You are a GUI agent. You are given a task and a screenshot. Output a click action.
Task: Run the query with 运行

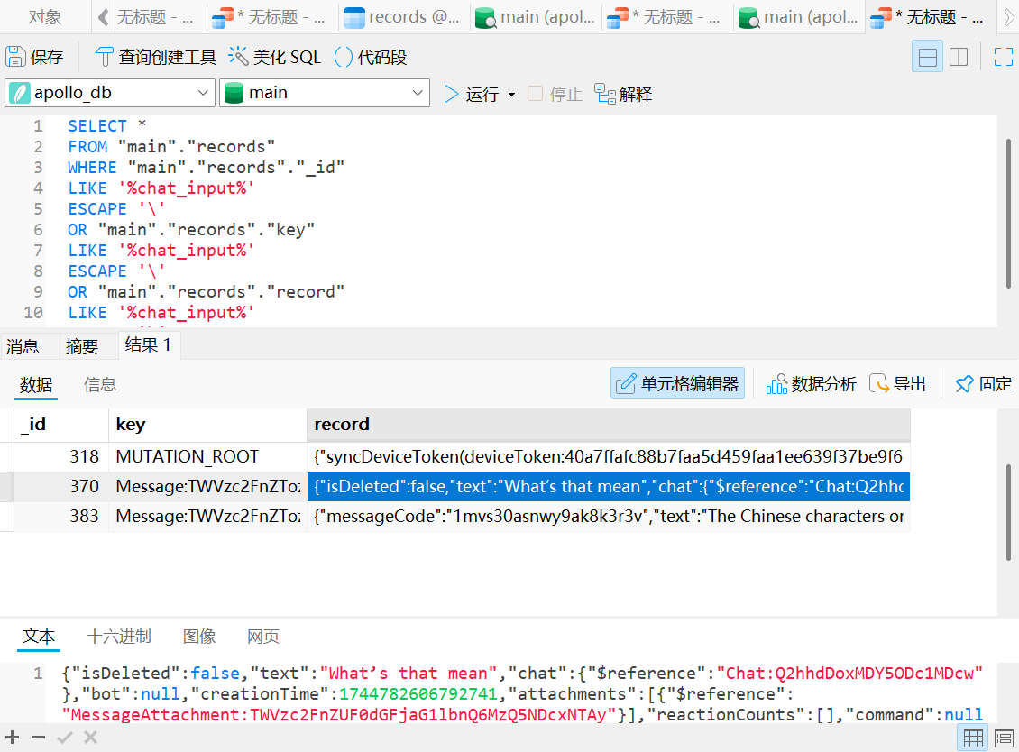pyautogui.click(x=471, y=95)
